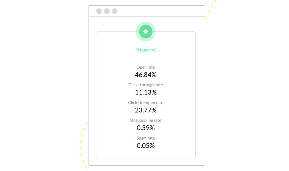Select the 23.77% click-to-open value
The width and height of the screenshot is (289, 171).
(x=145, y=110)
